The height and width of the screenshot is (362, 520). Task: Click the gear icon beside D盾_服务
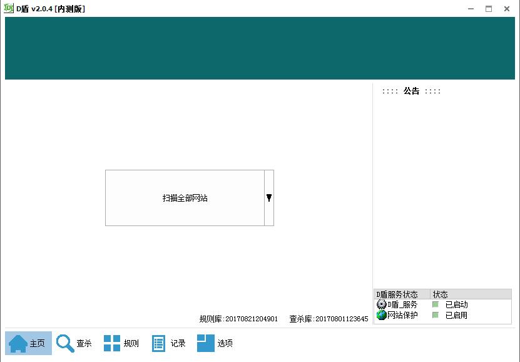point(381,304)
